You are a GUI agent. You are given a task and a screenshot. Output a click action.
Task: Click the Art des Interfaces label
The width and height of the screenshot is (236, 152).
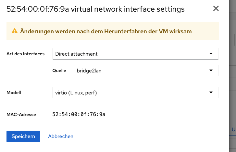25,54
